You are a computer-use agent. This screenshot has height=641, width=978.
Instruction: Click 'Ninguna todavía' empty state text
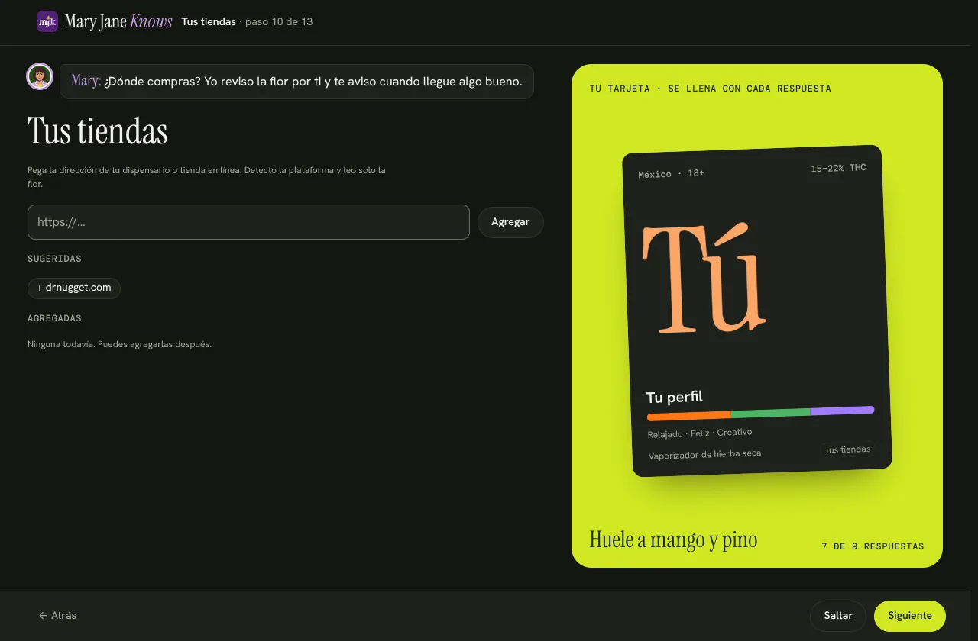click(x=119, y=344)
